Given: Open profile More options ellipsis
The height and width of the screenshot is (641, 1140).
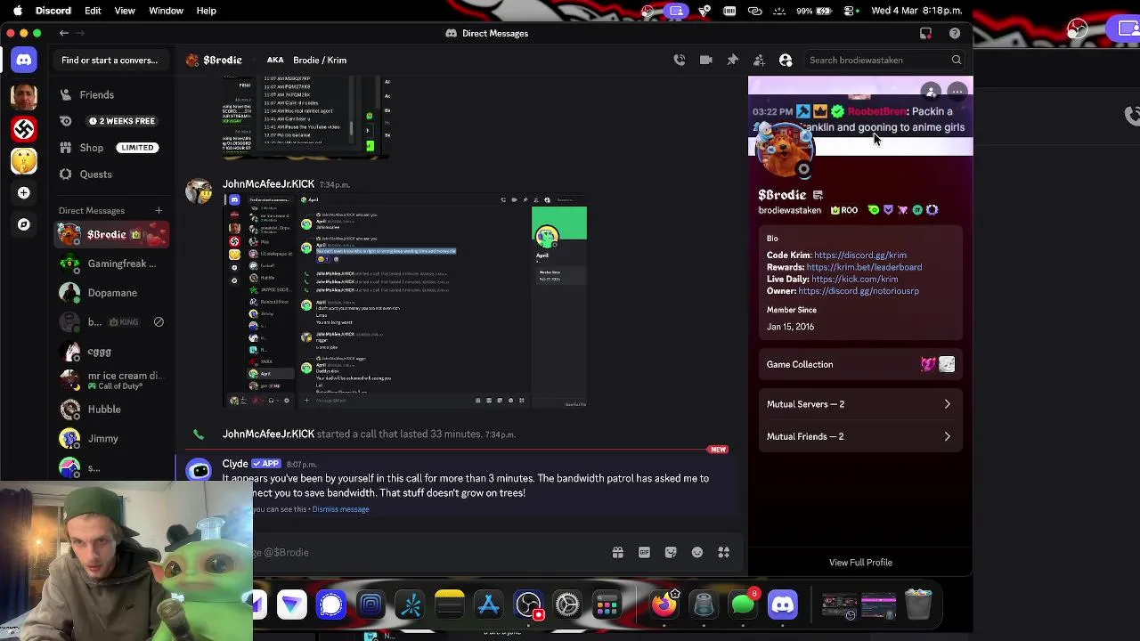Looking at the screenshot, I should (957, 91).
